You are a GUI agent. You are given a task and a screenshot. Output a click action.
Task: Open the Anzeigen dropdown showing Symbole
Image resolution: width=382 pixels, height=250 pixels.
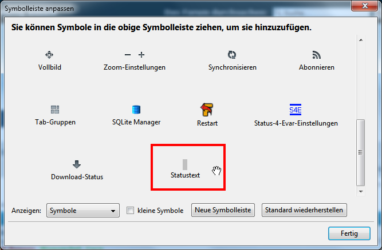click(82, 211)
